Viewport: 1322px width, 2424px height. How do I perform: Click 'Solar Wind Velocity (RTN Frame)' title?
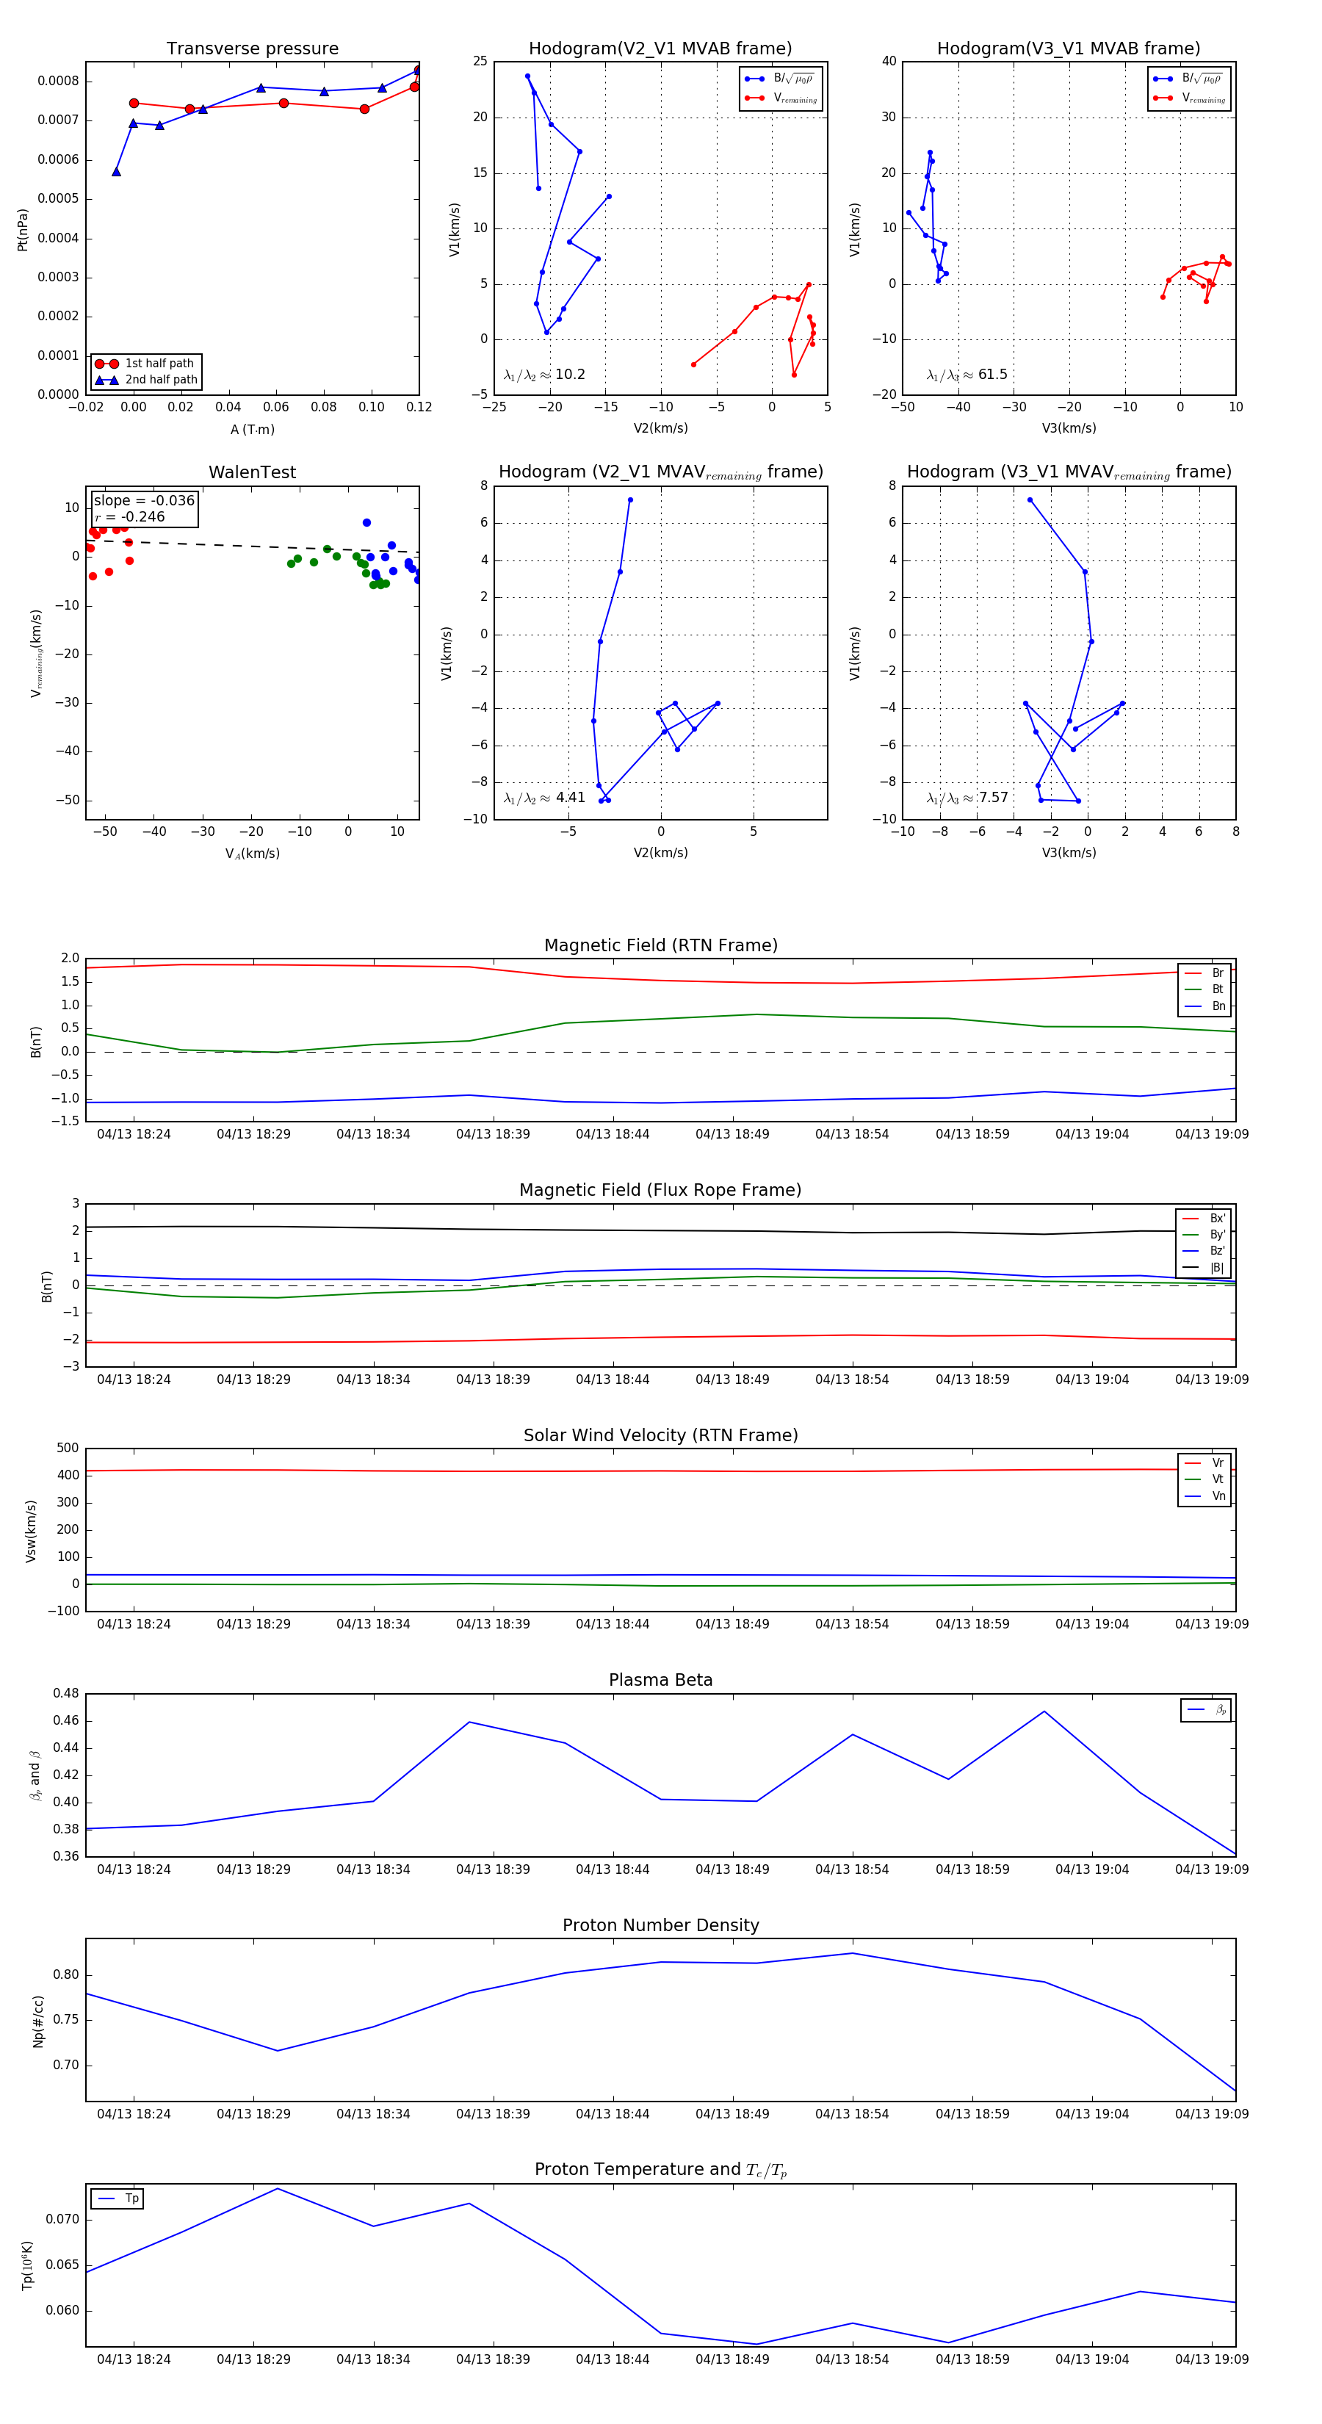[x=660, y=1435]
